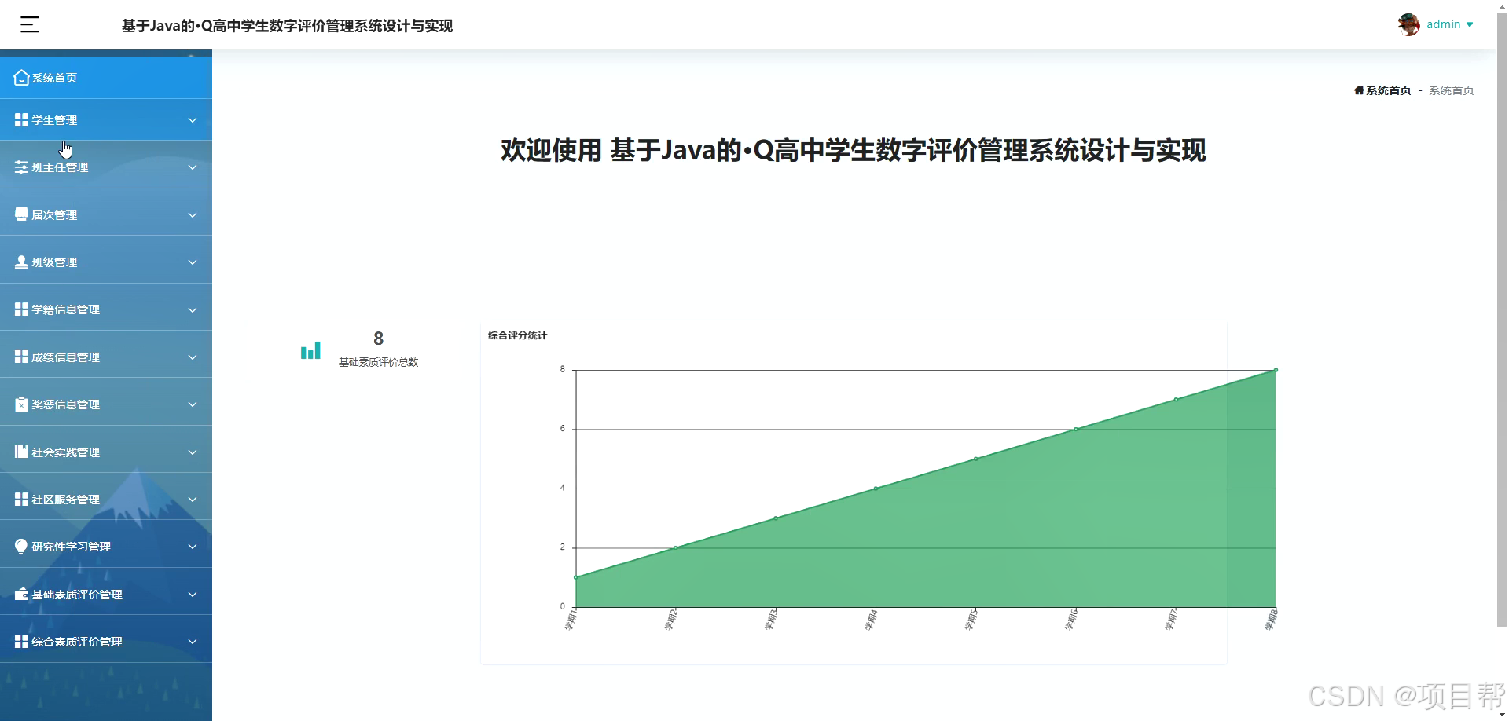Screen dimensions: 1509x721
Task: Open the 学生管理 menu label
Action: [54, 120]
